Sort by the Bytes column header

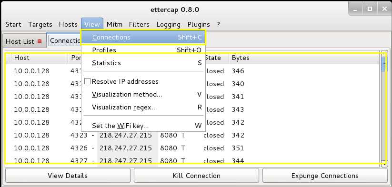click(x=304, y=58)
